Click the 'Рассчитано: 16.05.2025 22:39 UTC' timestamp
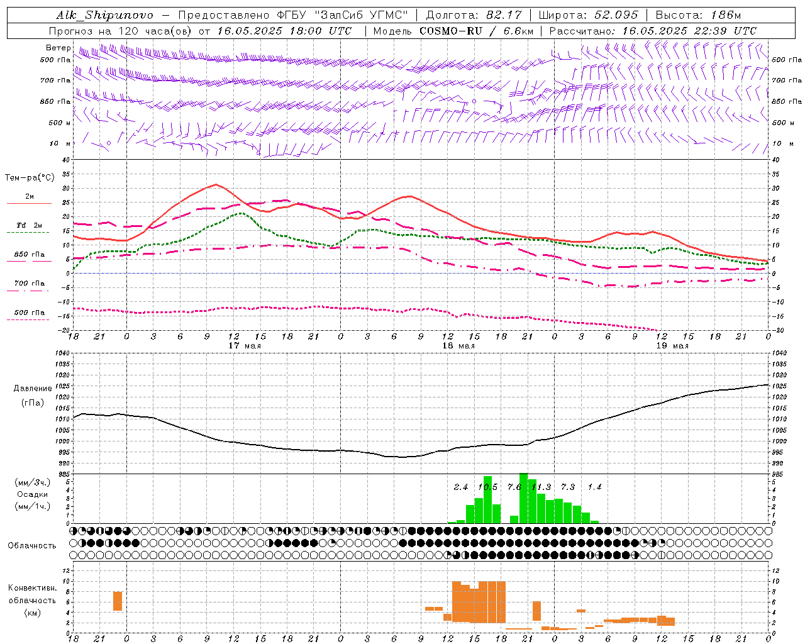 (x=653, y=31)
